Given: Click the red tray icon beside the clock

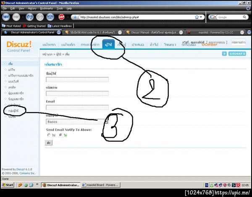Looking at the screenshot, I should pyautogui.click(x=238, y=185).
